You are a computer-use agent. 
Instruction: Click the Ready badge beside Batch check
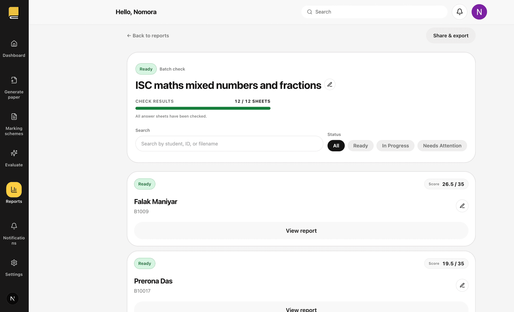(x=146, y=69)
